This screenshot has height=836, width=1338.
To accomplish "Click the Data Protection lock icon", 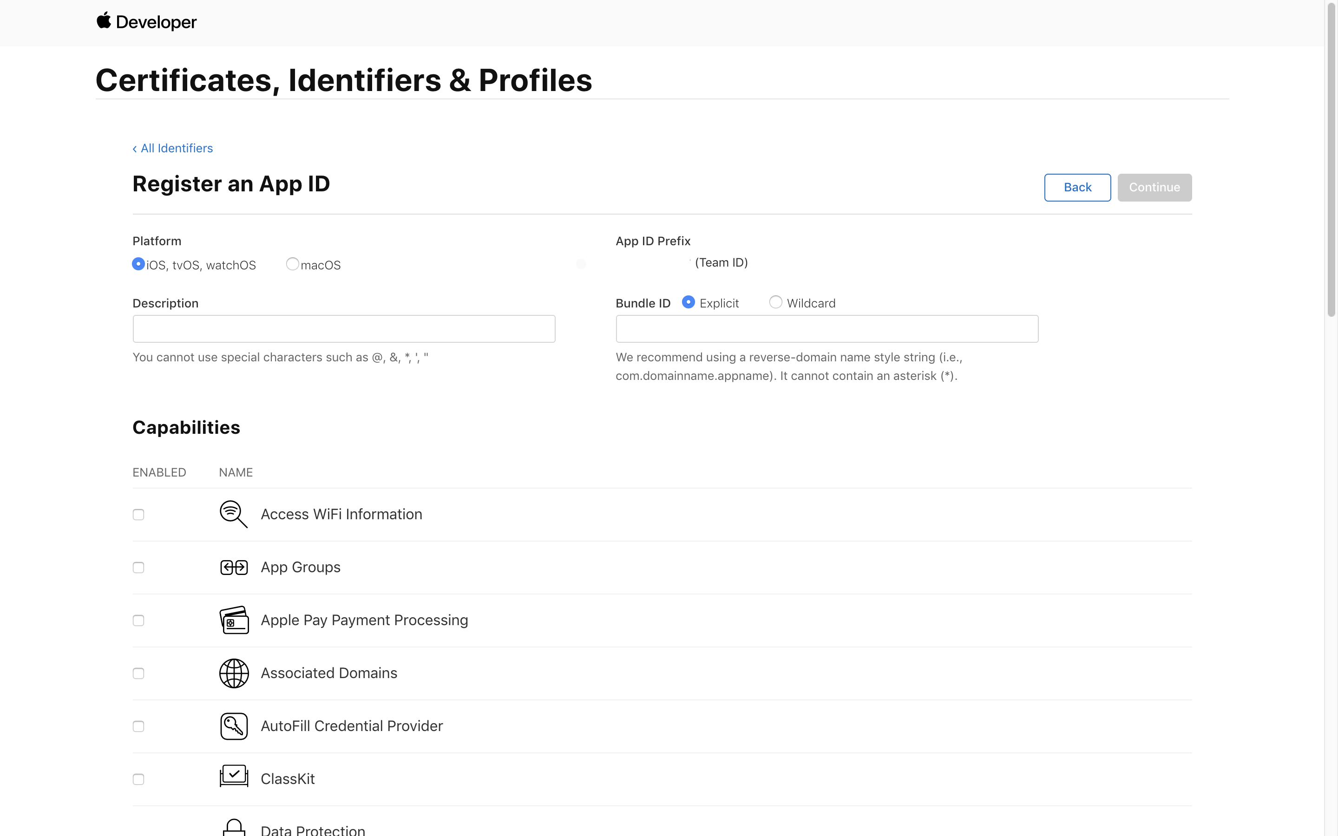I will point(234,828).
